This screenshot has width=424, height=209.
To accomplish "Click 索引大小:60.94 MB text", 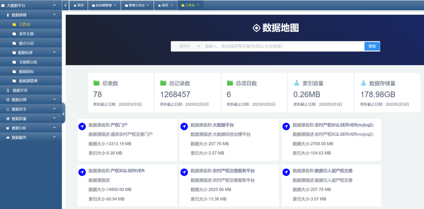I will pyautogui.click(x=107, y=199).
